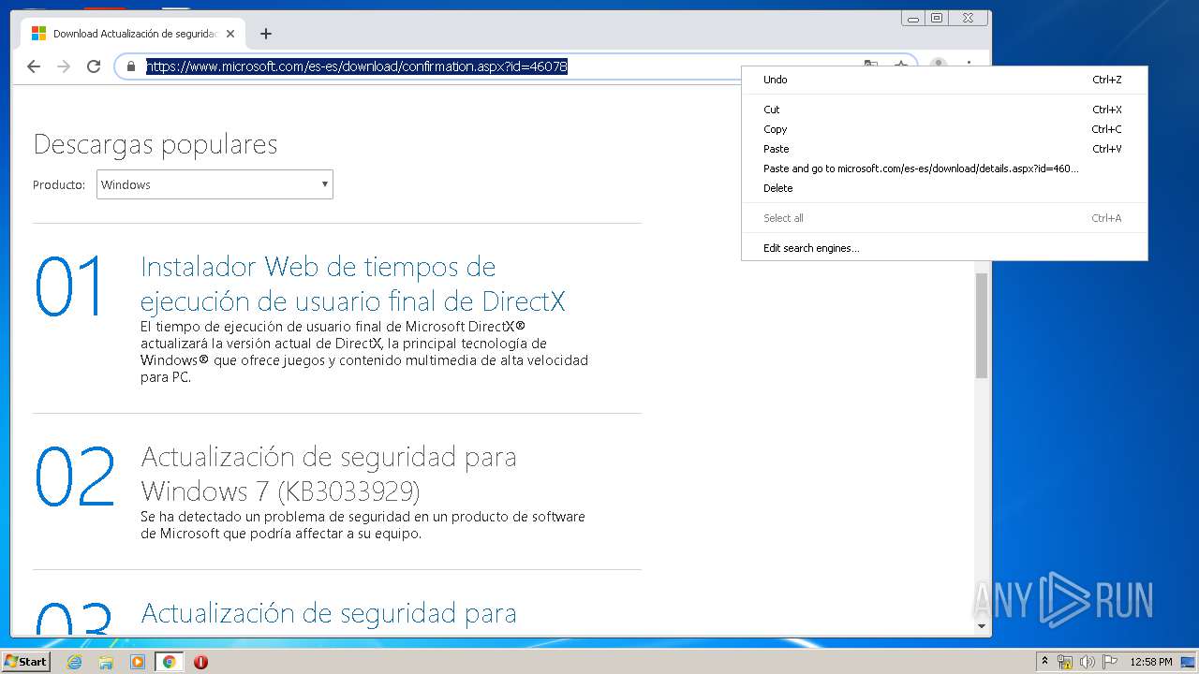This screenshot has height=674, width=1199.
Task: Click the page vertical scrollbar thumb
Action: pyautogui.click(x=982, y=326)
